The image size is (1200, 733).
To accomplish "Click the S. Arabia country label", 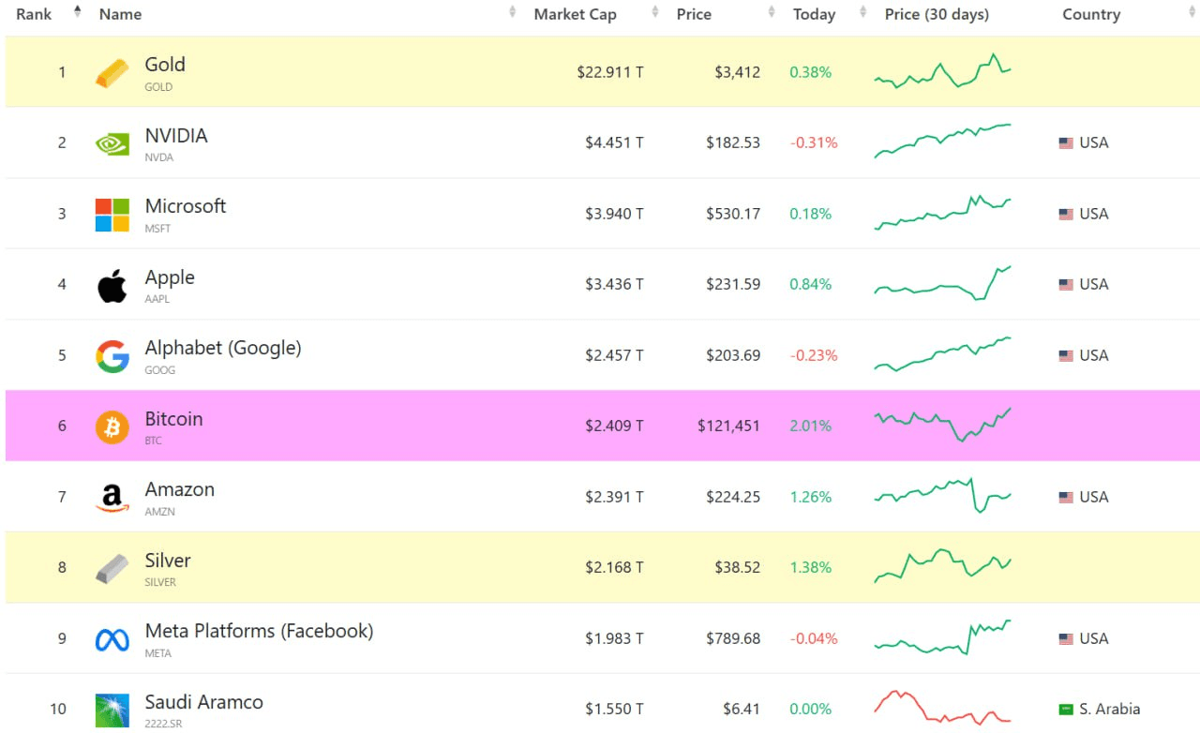I will 1110,710.
